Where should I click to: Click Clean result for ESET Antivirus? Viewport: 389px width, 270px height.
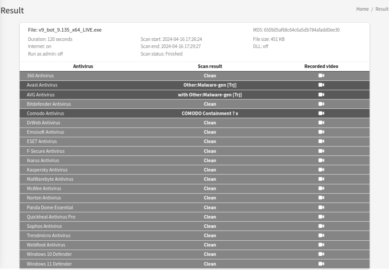(210, 142)
